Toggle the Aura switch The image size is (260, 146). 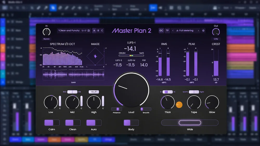tap(94, 123)
